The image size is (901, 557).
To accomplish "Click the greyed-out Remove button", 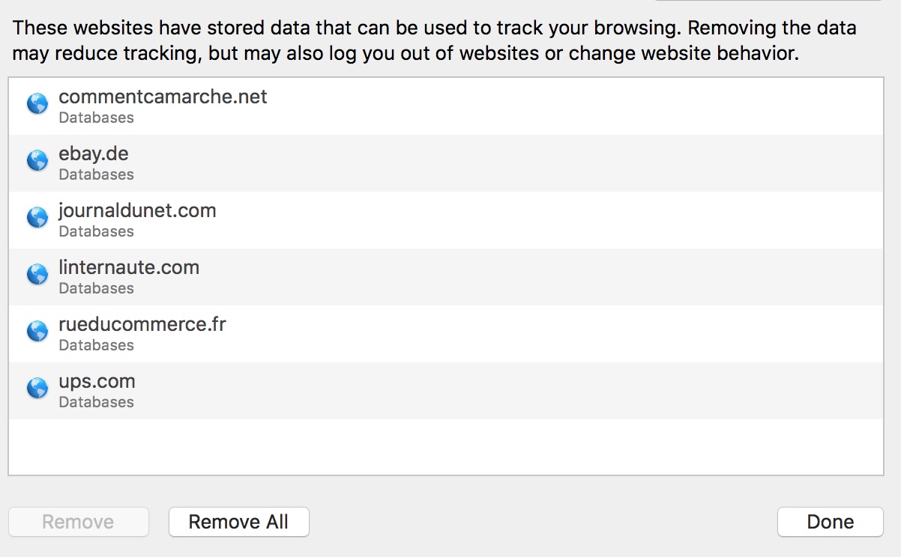I will coord(79,522).
